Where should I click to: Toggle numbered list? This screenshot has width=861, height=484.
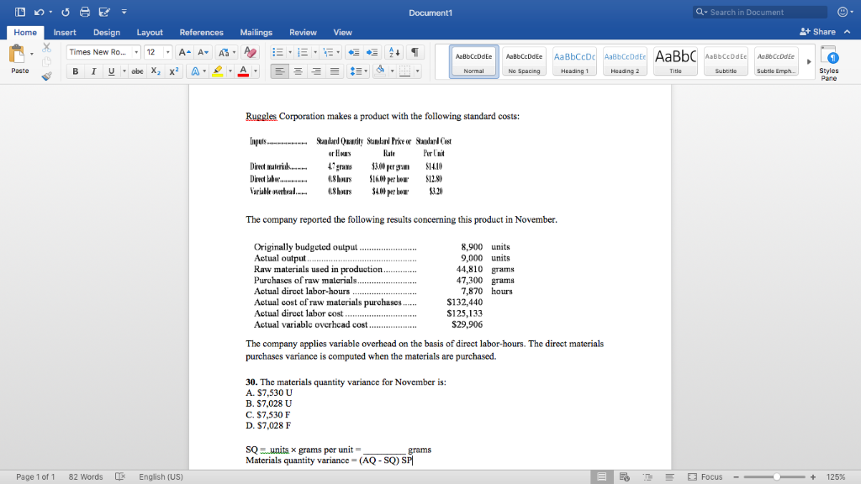click(303, 52)
